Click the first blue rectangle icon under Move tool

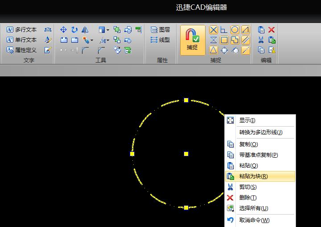click(x=64, y=40)
